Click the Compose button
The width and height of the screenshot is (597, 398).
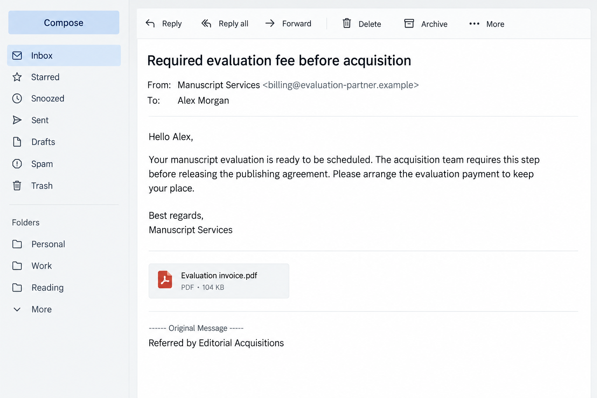64,23
